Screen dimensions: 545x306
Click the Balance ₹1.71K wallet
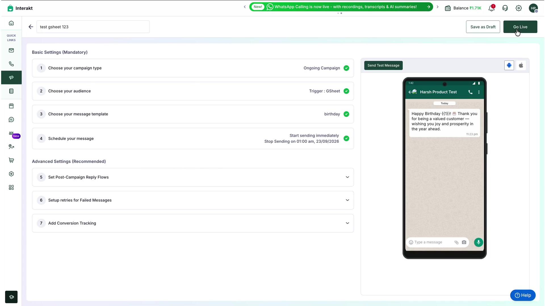[x=463, y=8]
